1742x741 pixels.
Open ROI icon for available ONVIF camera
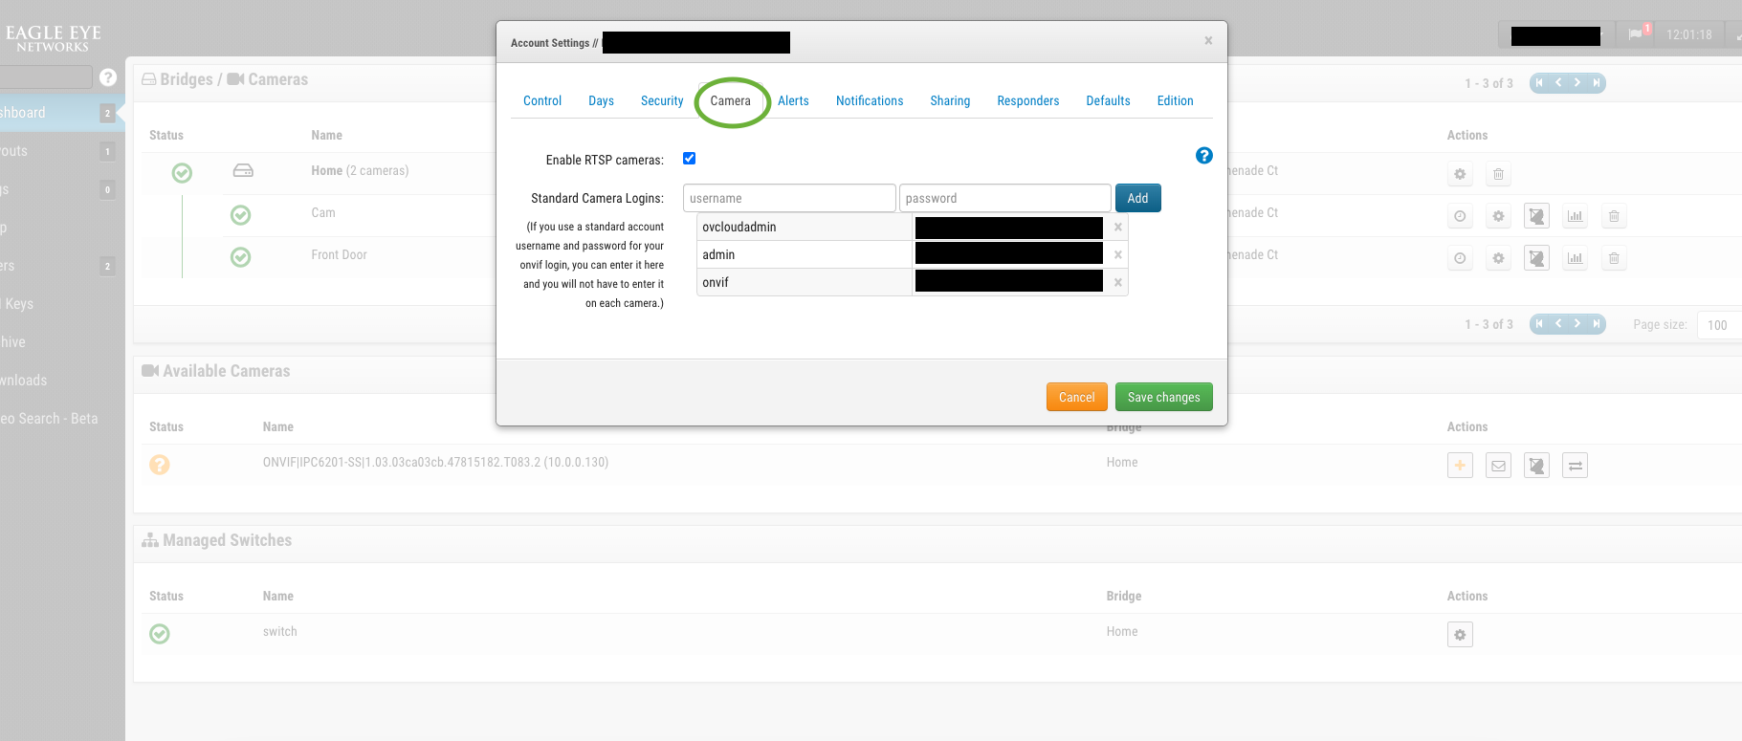pyautogui.click(x=1536, y=466)
